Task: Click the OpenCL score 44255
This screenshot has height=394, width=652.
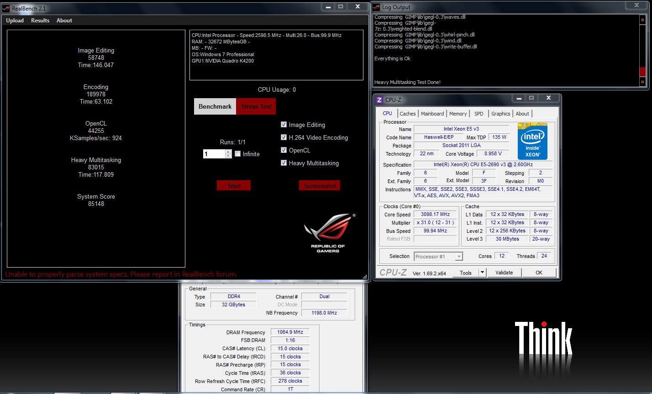Action: pos(96,131)
